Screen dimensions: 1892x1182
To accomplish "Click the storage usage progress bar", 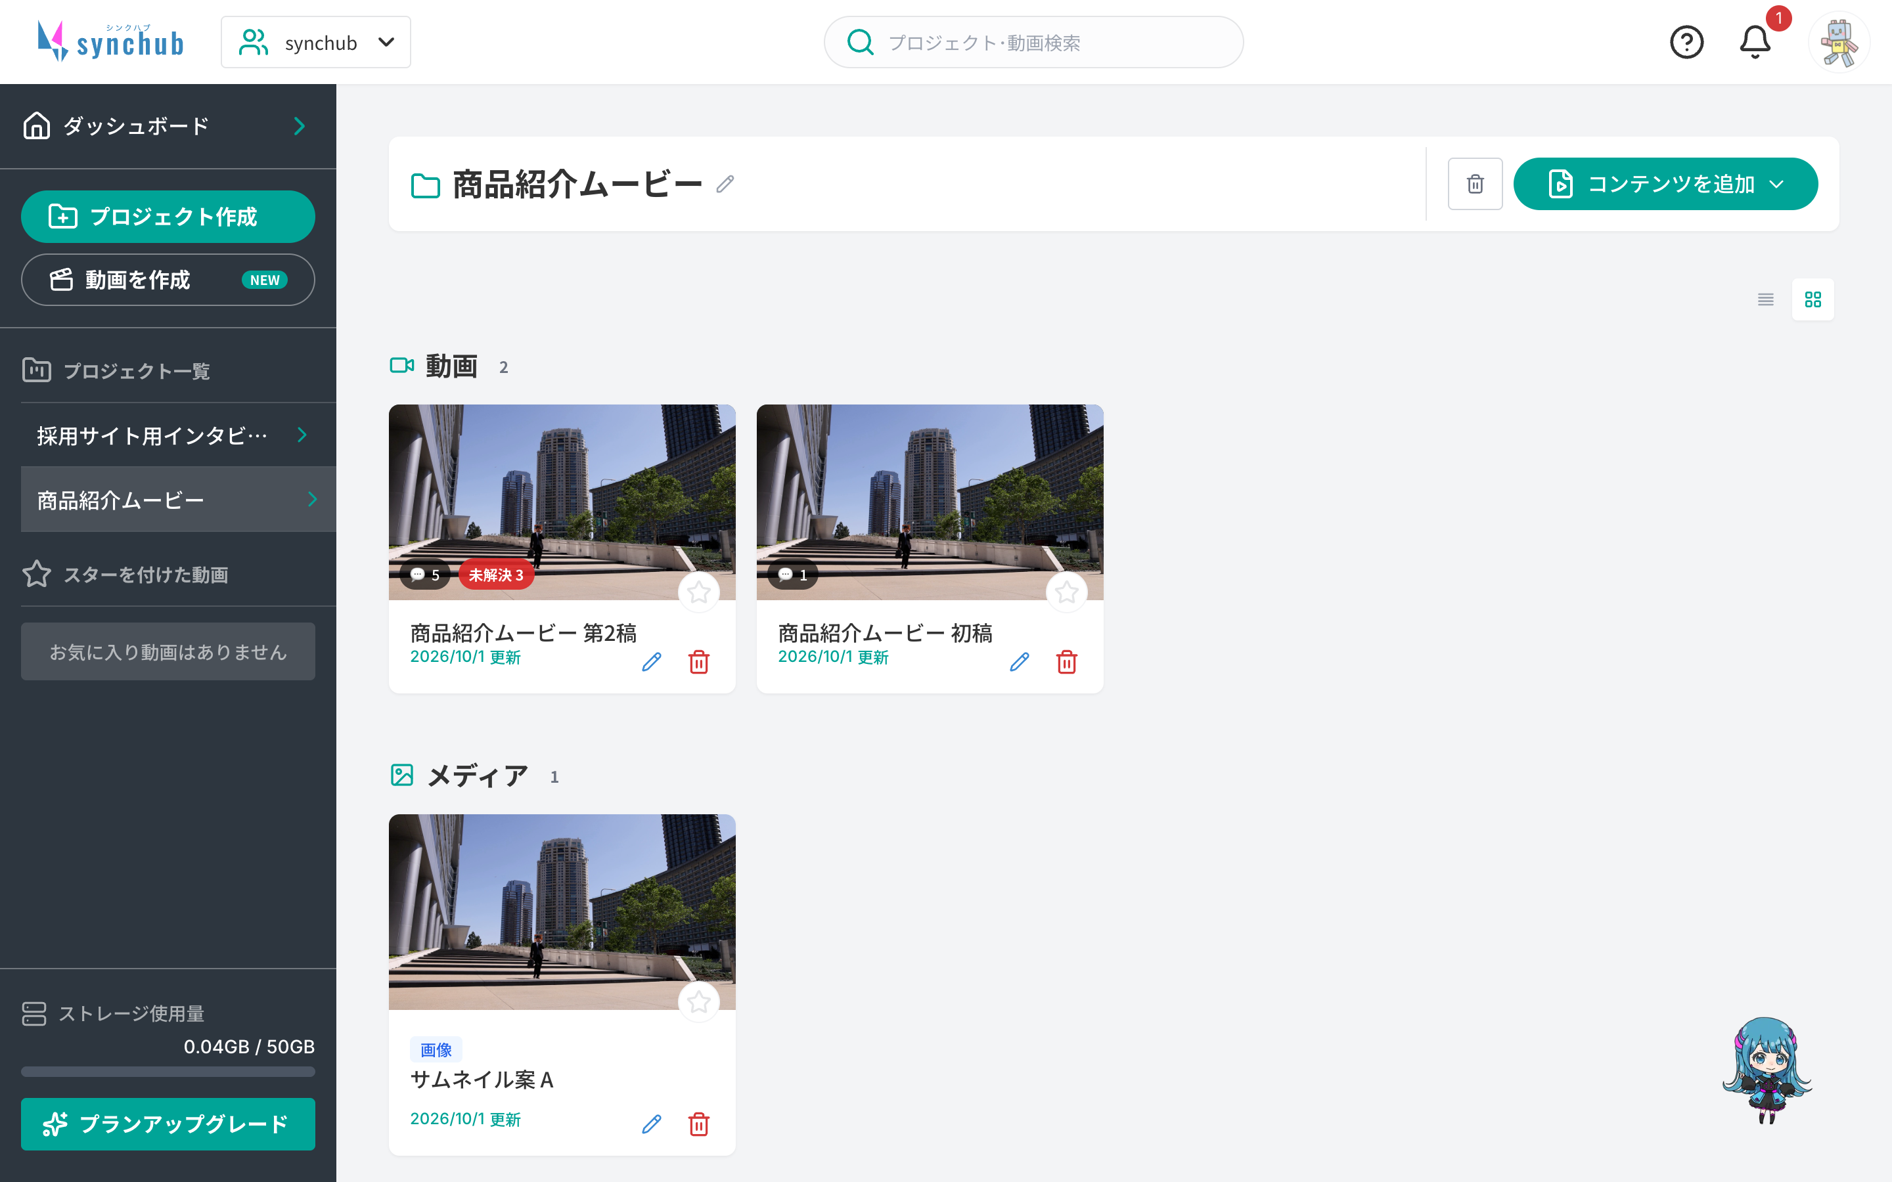I will pyautogui.click(x=168, y=1072).
